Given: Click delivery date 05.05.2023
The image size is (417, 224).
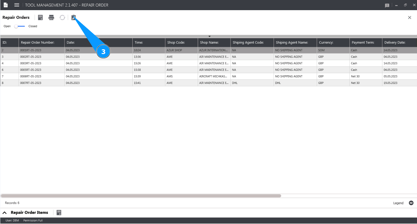Looking at the screenshot, I should point(400,76).
